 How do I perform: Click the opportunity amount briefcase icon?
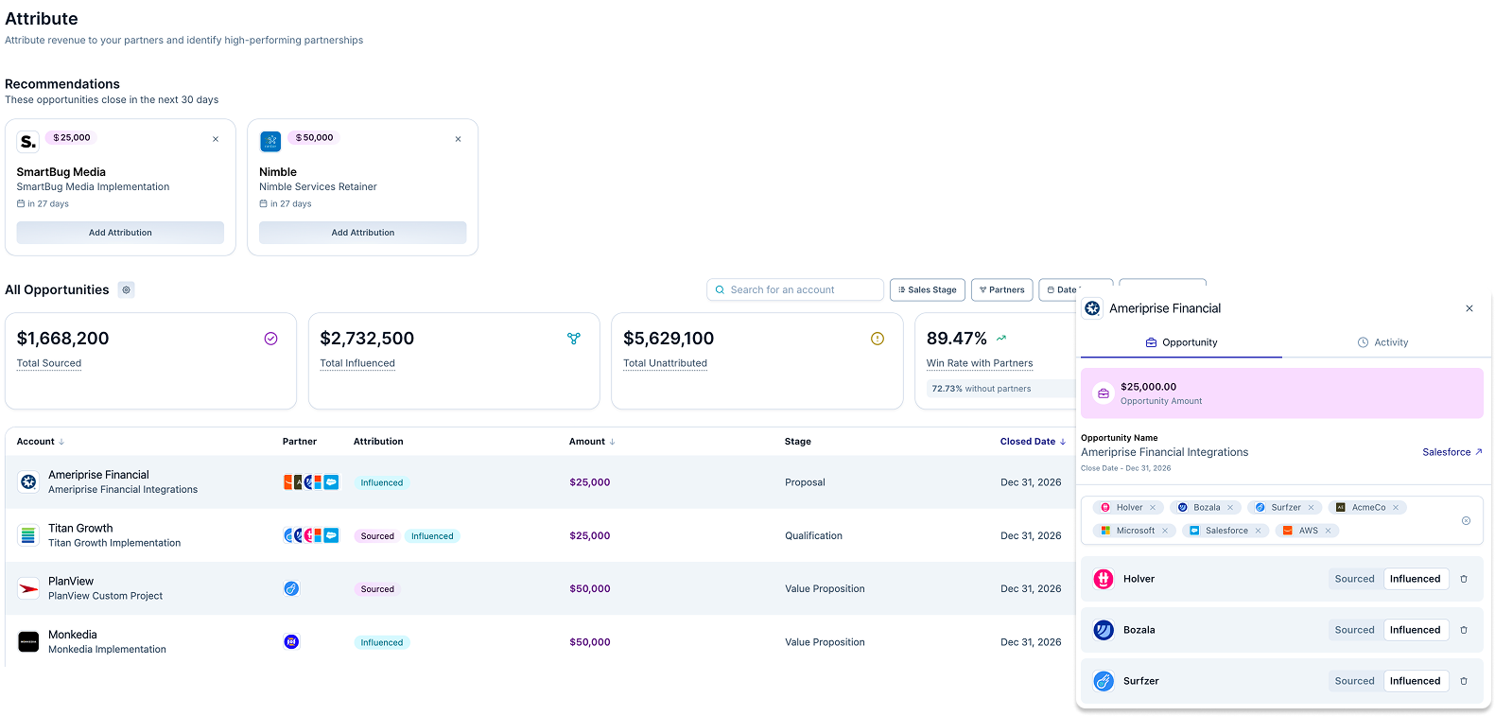[x=1104, y=393]
